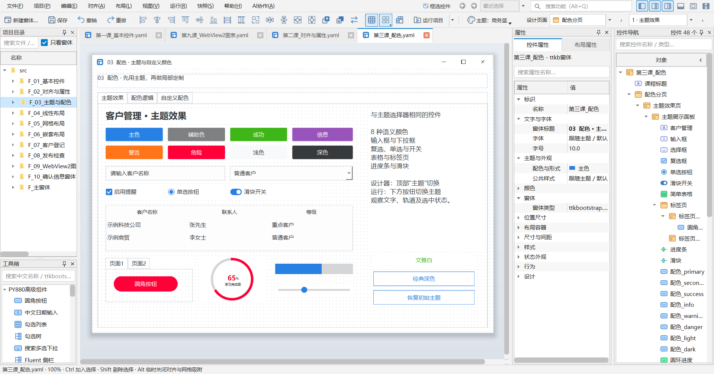Close the 第一课_基本控件.yaml tab

pos(159,35)
